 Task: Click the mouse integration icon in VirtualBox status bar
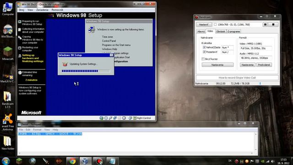130,118
